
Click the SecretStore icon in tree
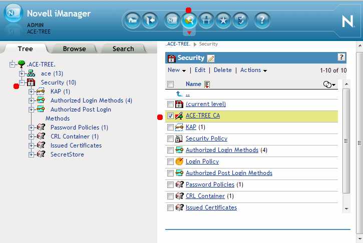pos(41,154)
